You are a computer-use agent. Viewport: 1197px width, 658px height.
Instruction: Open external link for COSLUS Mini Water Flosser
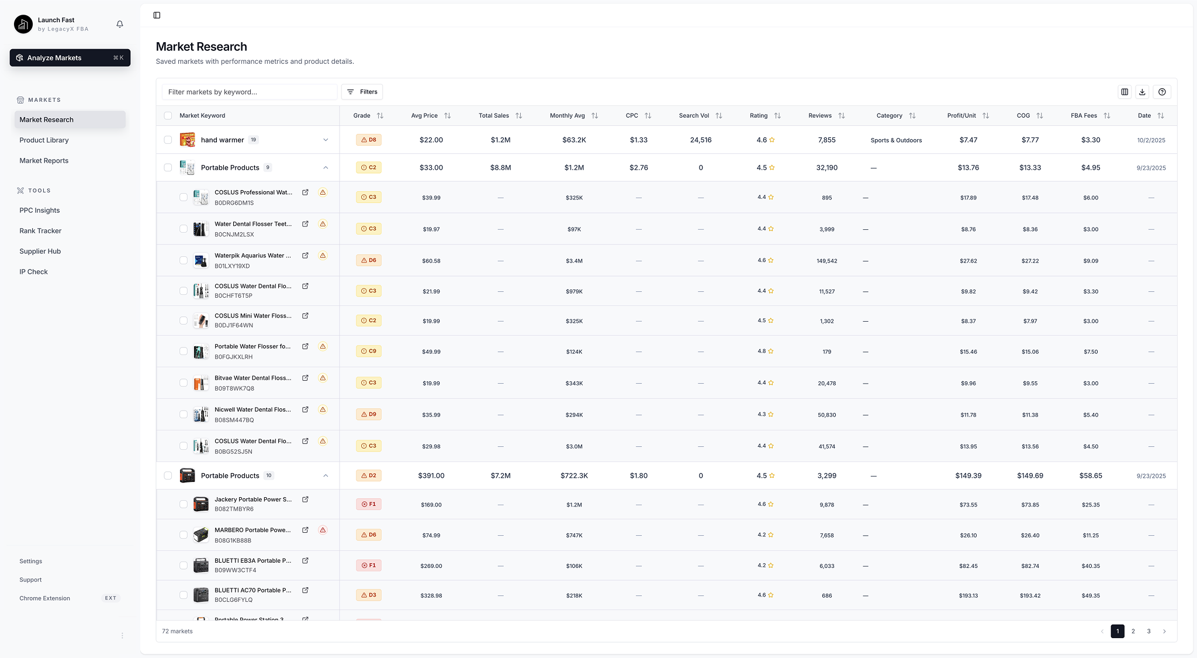click(305, 316)
